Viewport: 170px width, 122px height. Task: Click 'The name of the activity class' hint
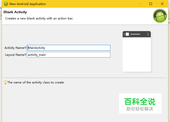click(35, 82)
